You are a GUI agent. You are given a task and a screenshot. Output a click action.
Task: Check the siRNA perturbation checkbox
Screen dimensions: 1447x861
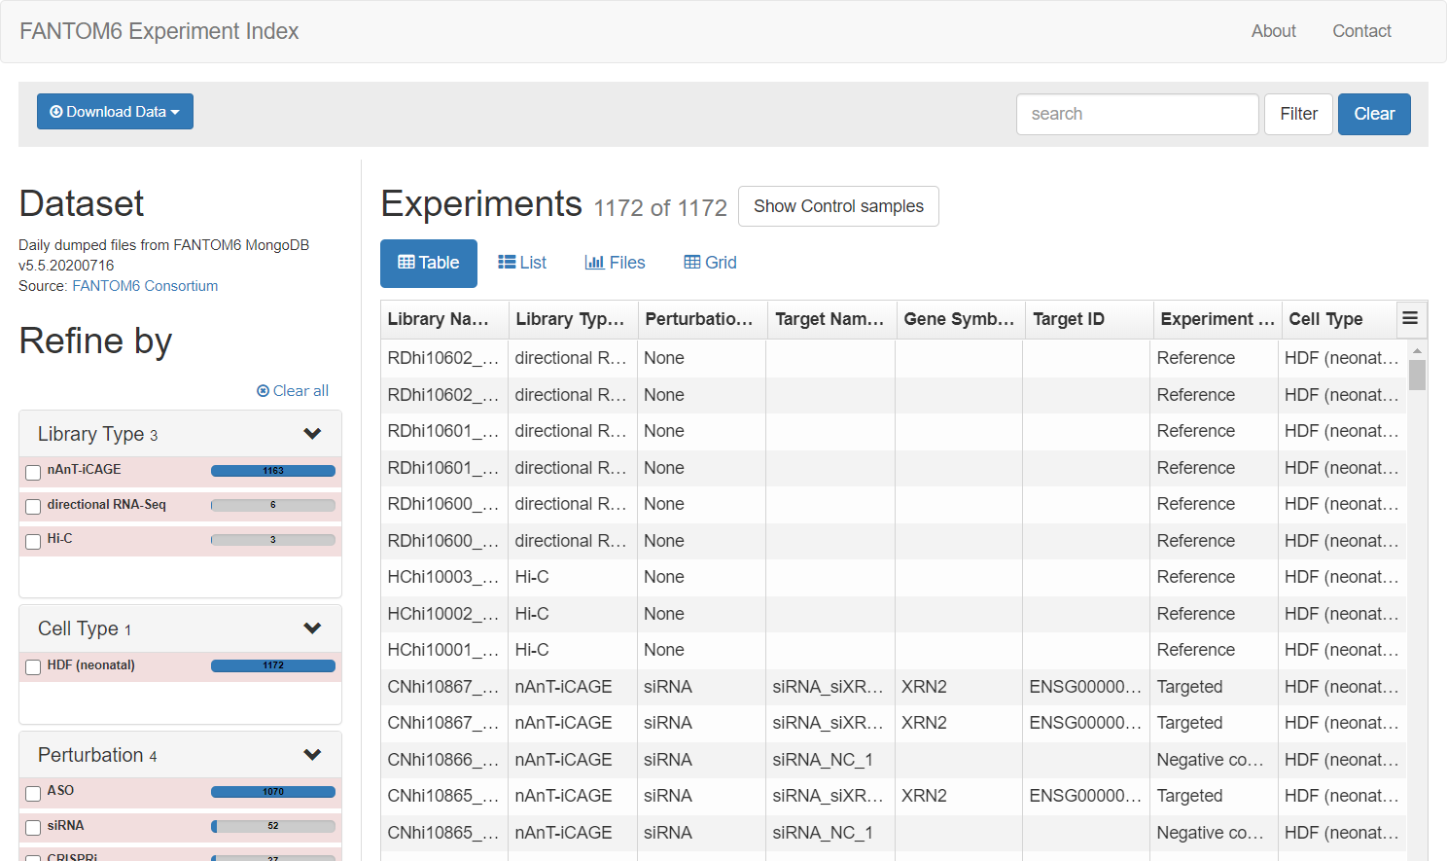(x=33, y=828)
